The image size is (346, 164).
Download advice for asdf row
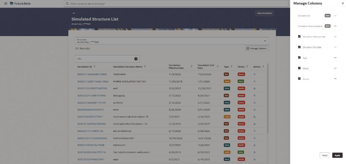254,88
